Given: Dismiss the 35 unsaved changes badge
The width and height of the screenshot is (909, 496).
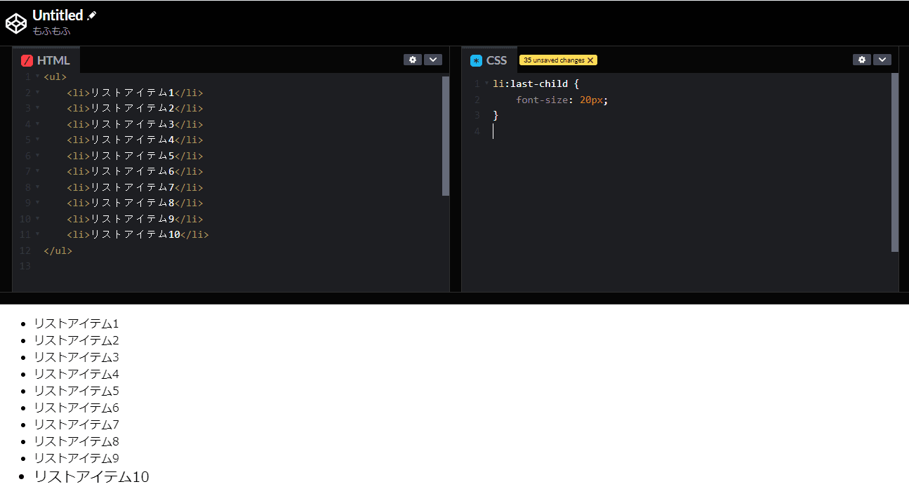Looking at the screenshot, I should click(591, 60).
